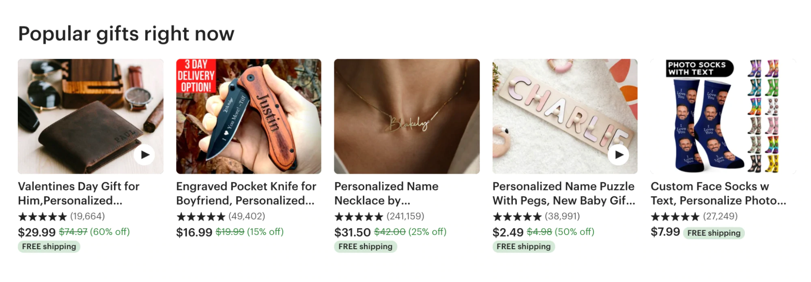Open the Personalized Name Necklace listing title
811x282 pixels.
(386, 193)
